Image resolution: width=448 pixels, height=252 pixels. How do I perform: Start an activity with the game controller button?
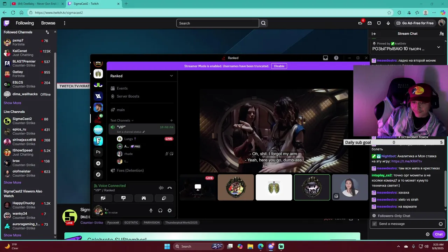pyautogui.click(x=143, y=198)
